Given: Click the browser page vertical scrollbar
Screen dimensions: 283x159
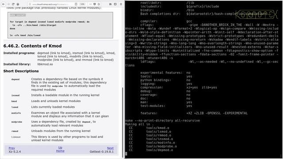Looking at the screenshot, I should (x=123, y=123).
